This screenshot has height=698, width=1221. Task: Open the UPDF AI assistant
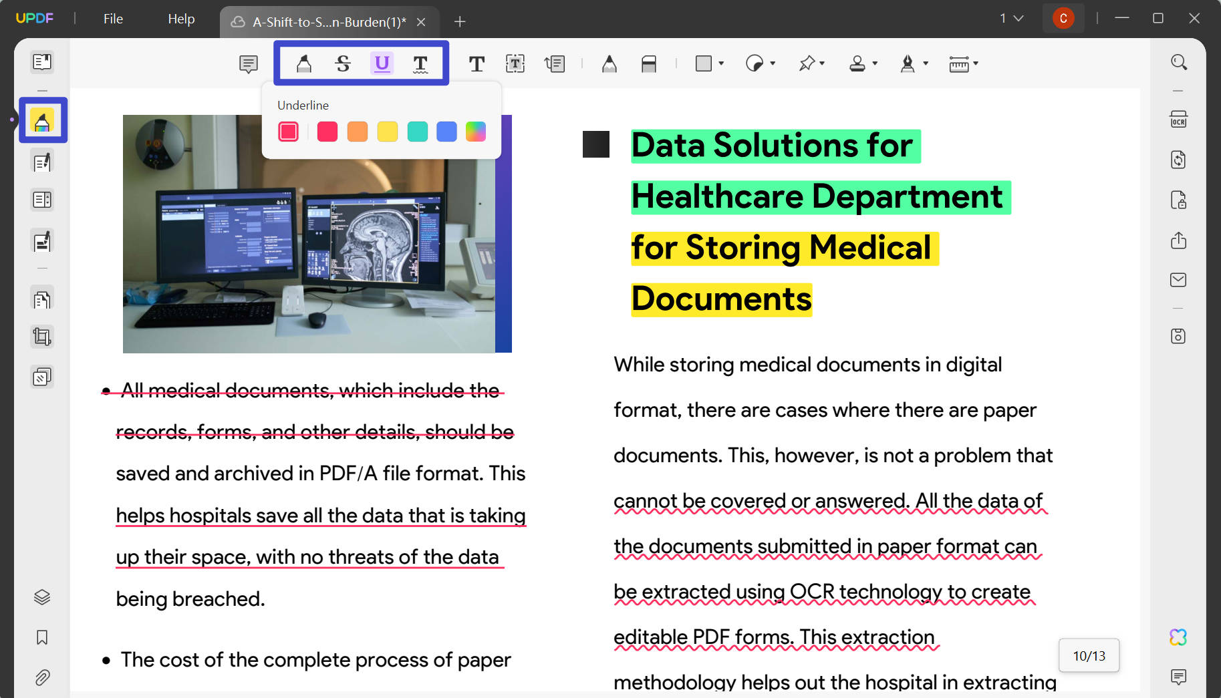click(x=1178, y=638)
